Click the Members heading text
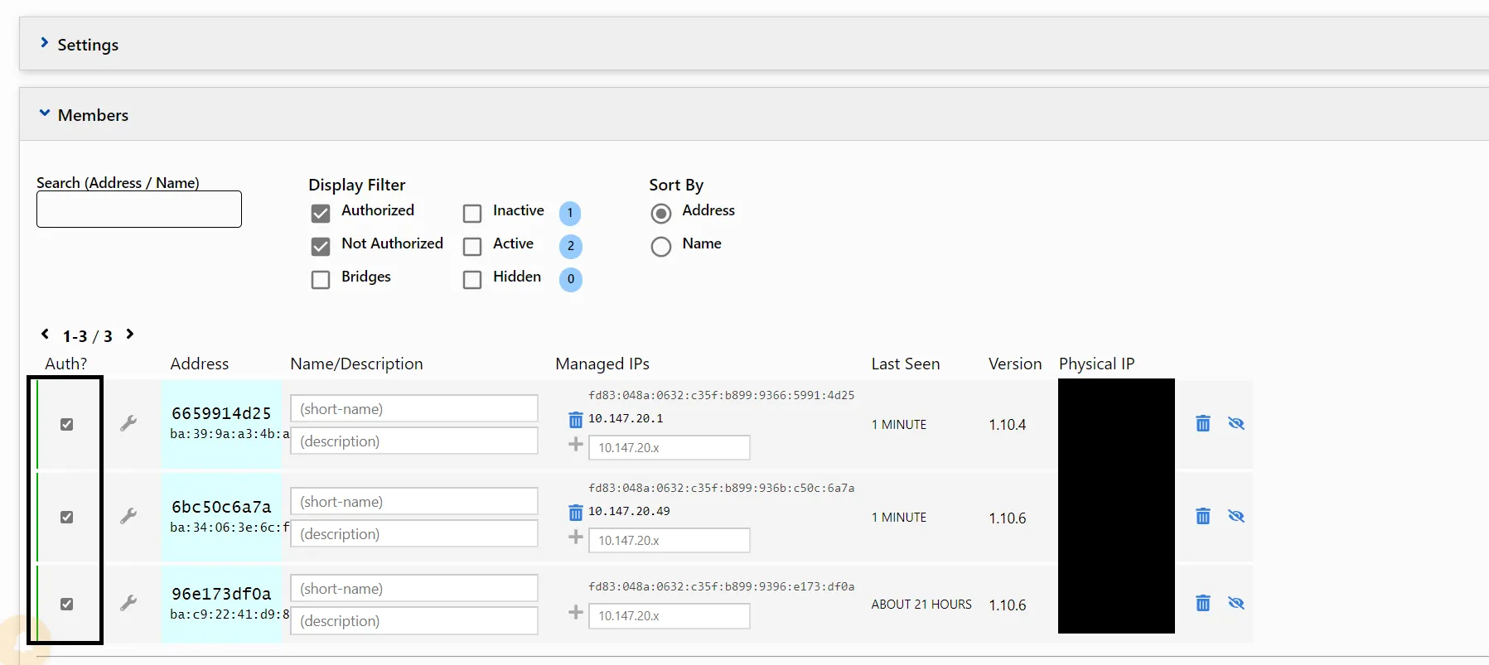 point(93,115)
